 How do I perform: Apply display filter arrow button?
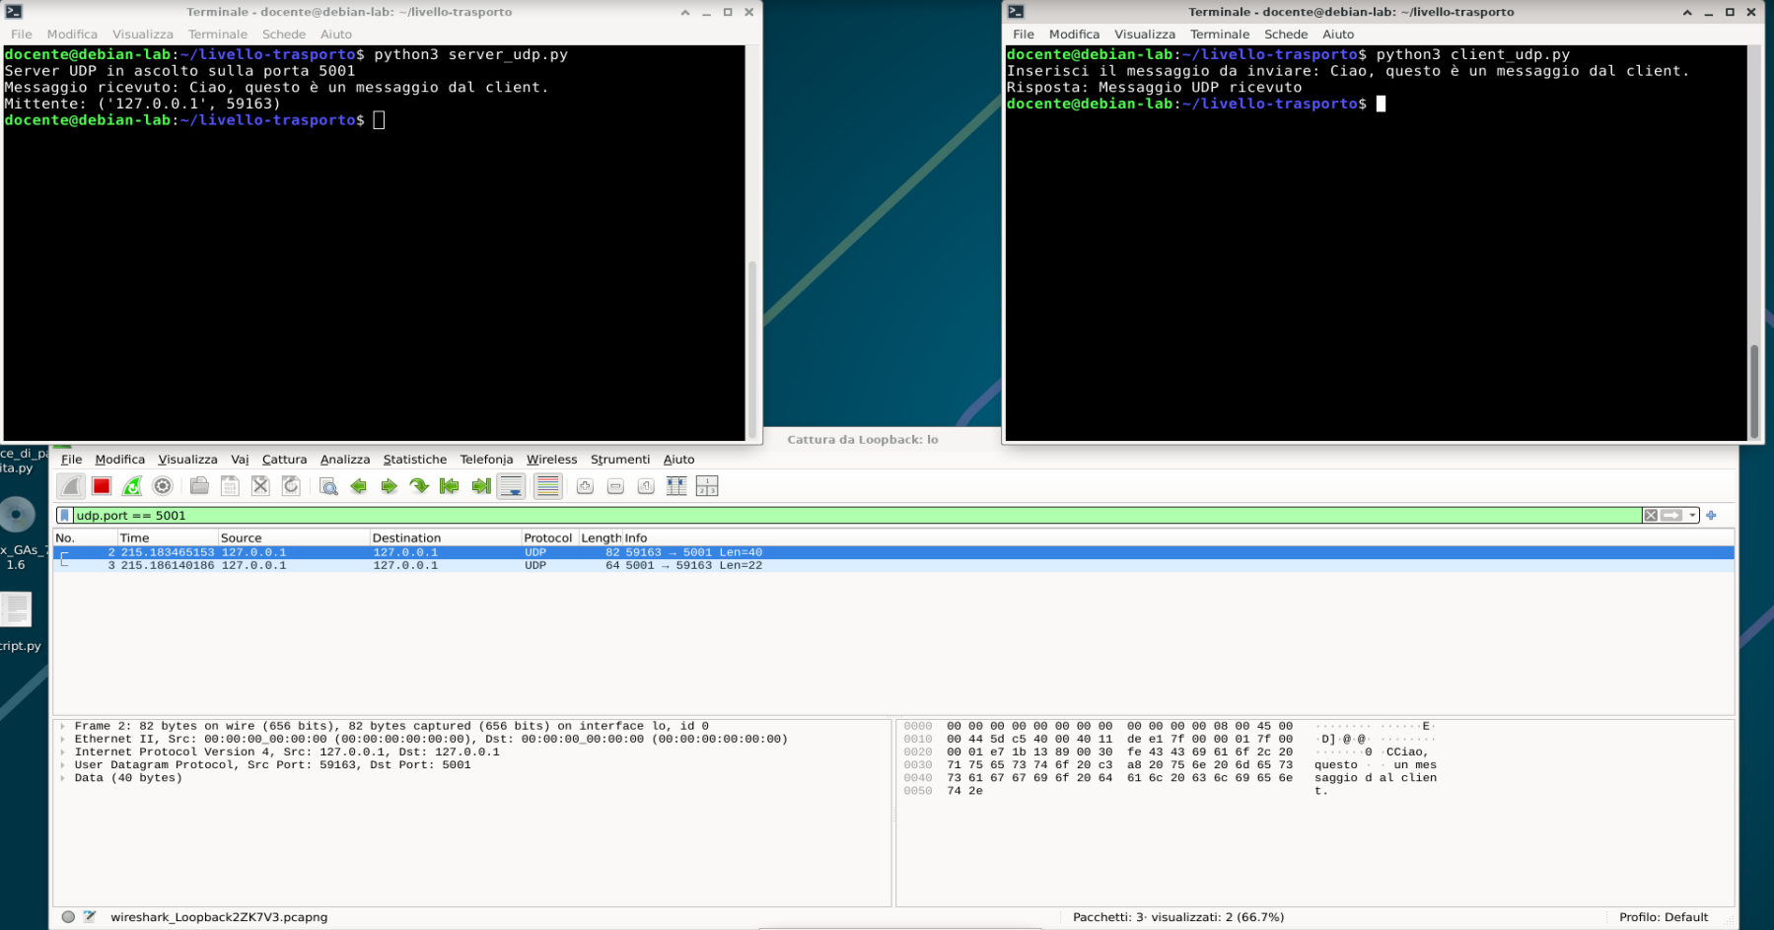click(x=1671, y=515)
